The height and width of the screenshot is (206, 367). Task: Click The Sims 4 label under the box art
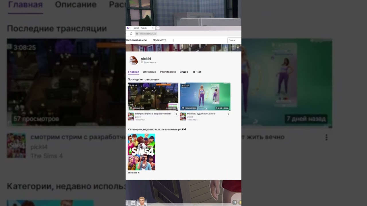tap(133, 173)
